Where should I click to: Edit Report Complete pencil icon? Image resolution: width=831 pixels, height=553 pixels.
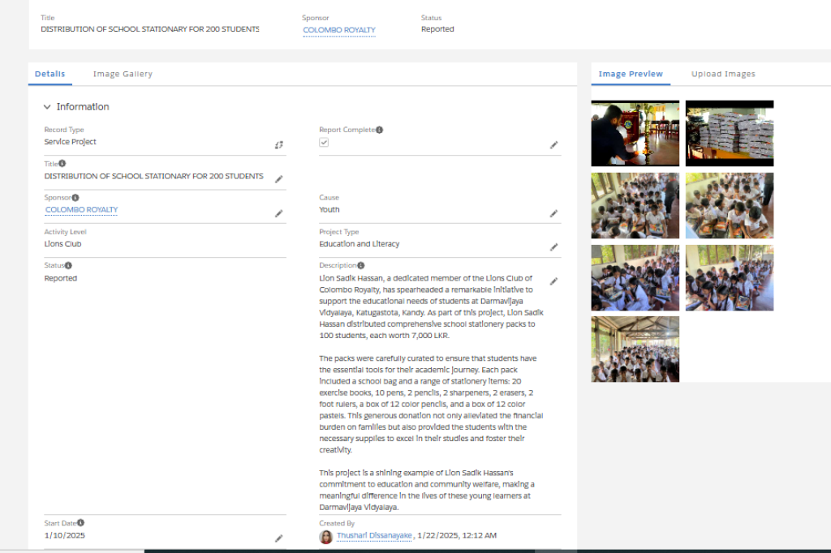click(x=553, y=145)
